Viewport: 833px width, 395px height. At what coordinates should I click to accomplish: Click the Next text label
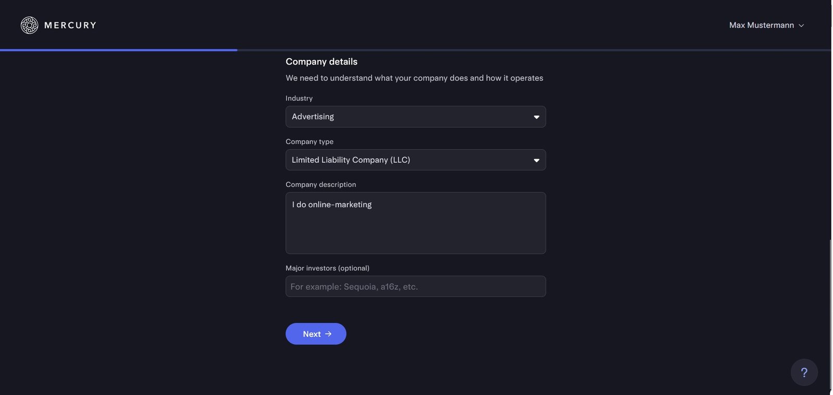click(311, 334)
